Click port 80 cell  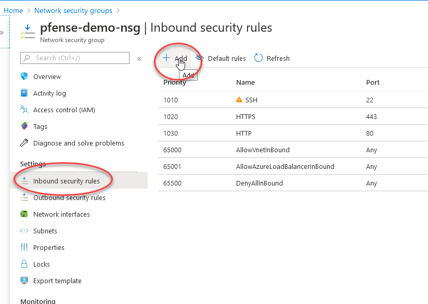pyautogui.click(x=370, y=134)
